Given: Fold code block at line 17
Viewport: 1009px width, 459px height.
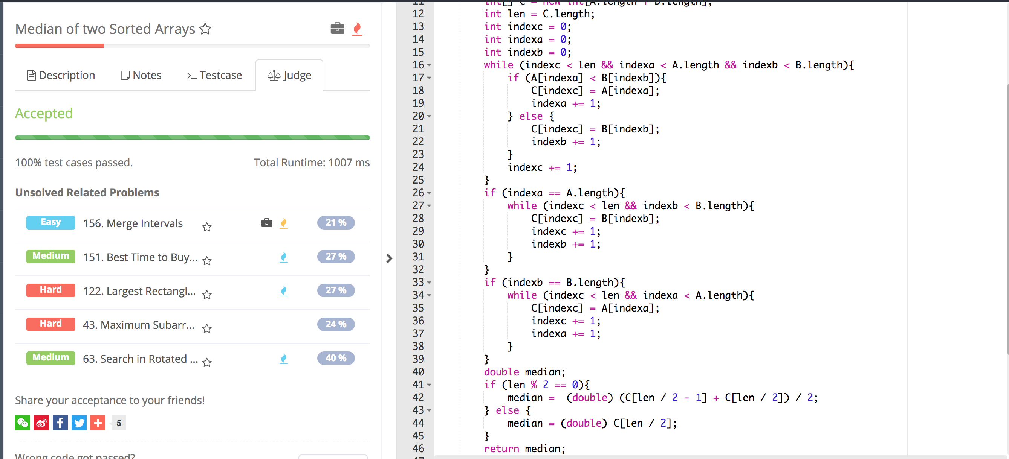Looking at the screenshot, I should click(429, 78).
